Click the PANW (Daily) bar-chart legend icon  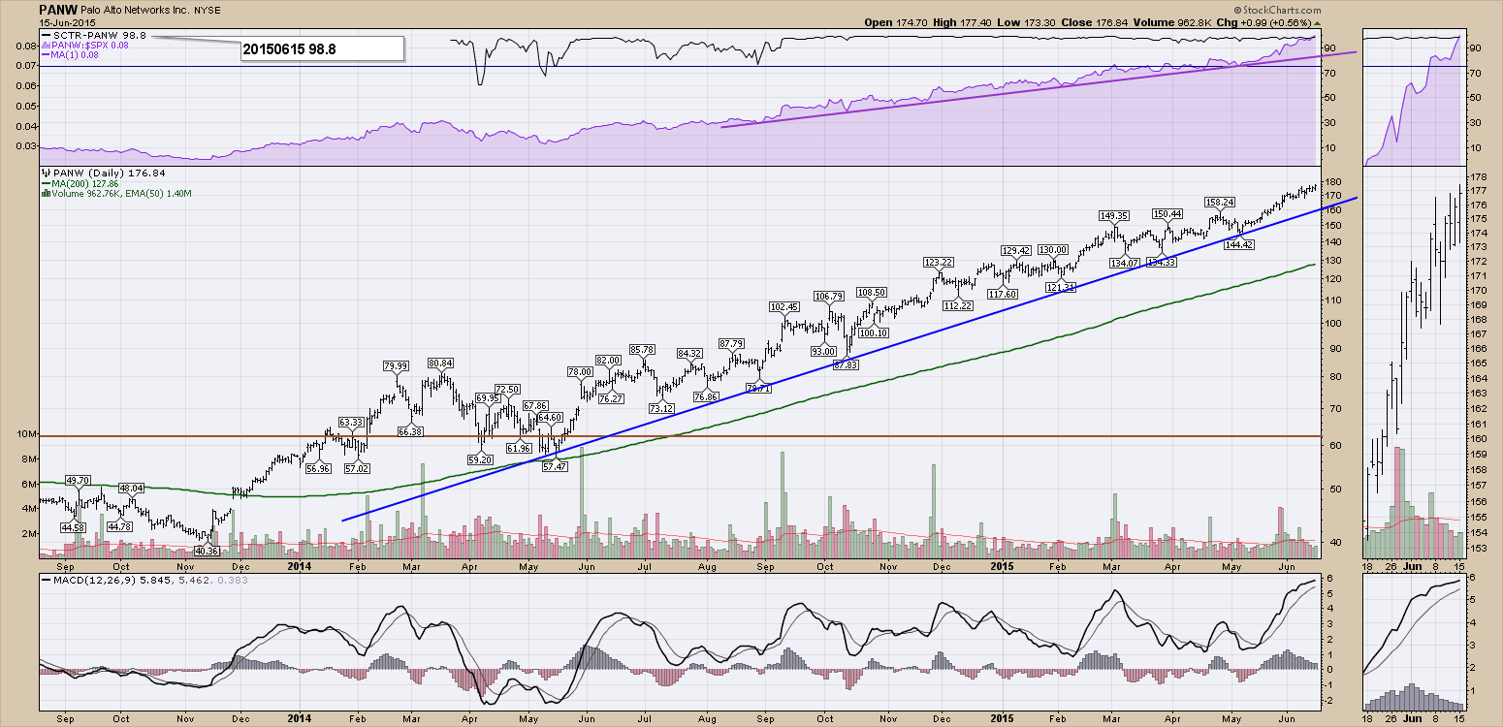[x=44, y=174]
